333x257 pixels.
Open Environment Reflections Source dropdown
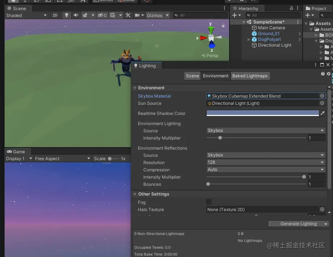coord(266,155)
